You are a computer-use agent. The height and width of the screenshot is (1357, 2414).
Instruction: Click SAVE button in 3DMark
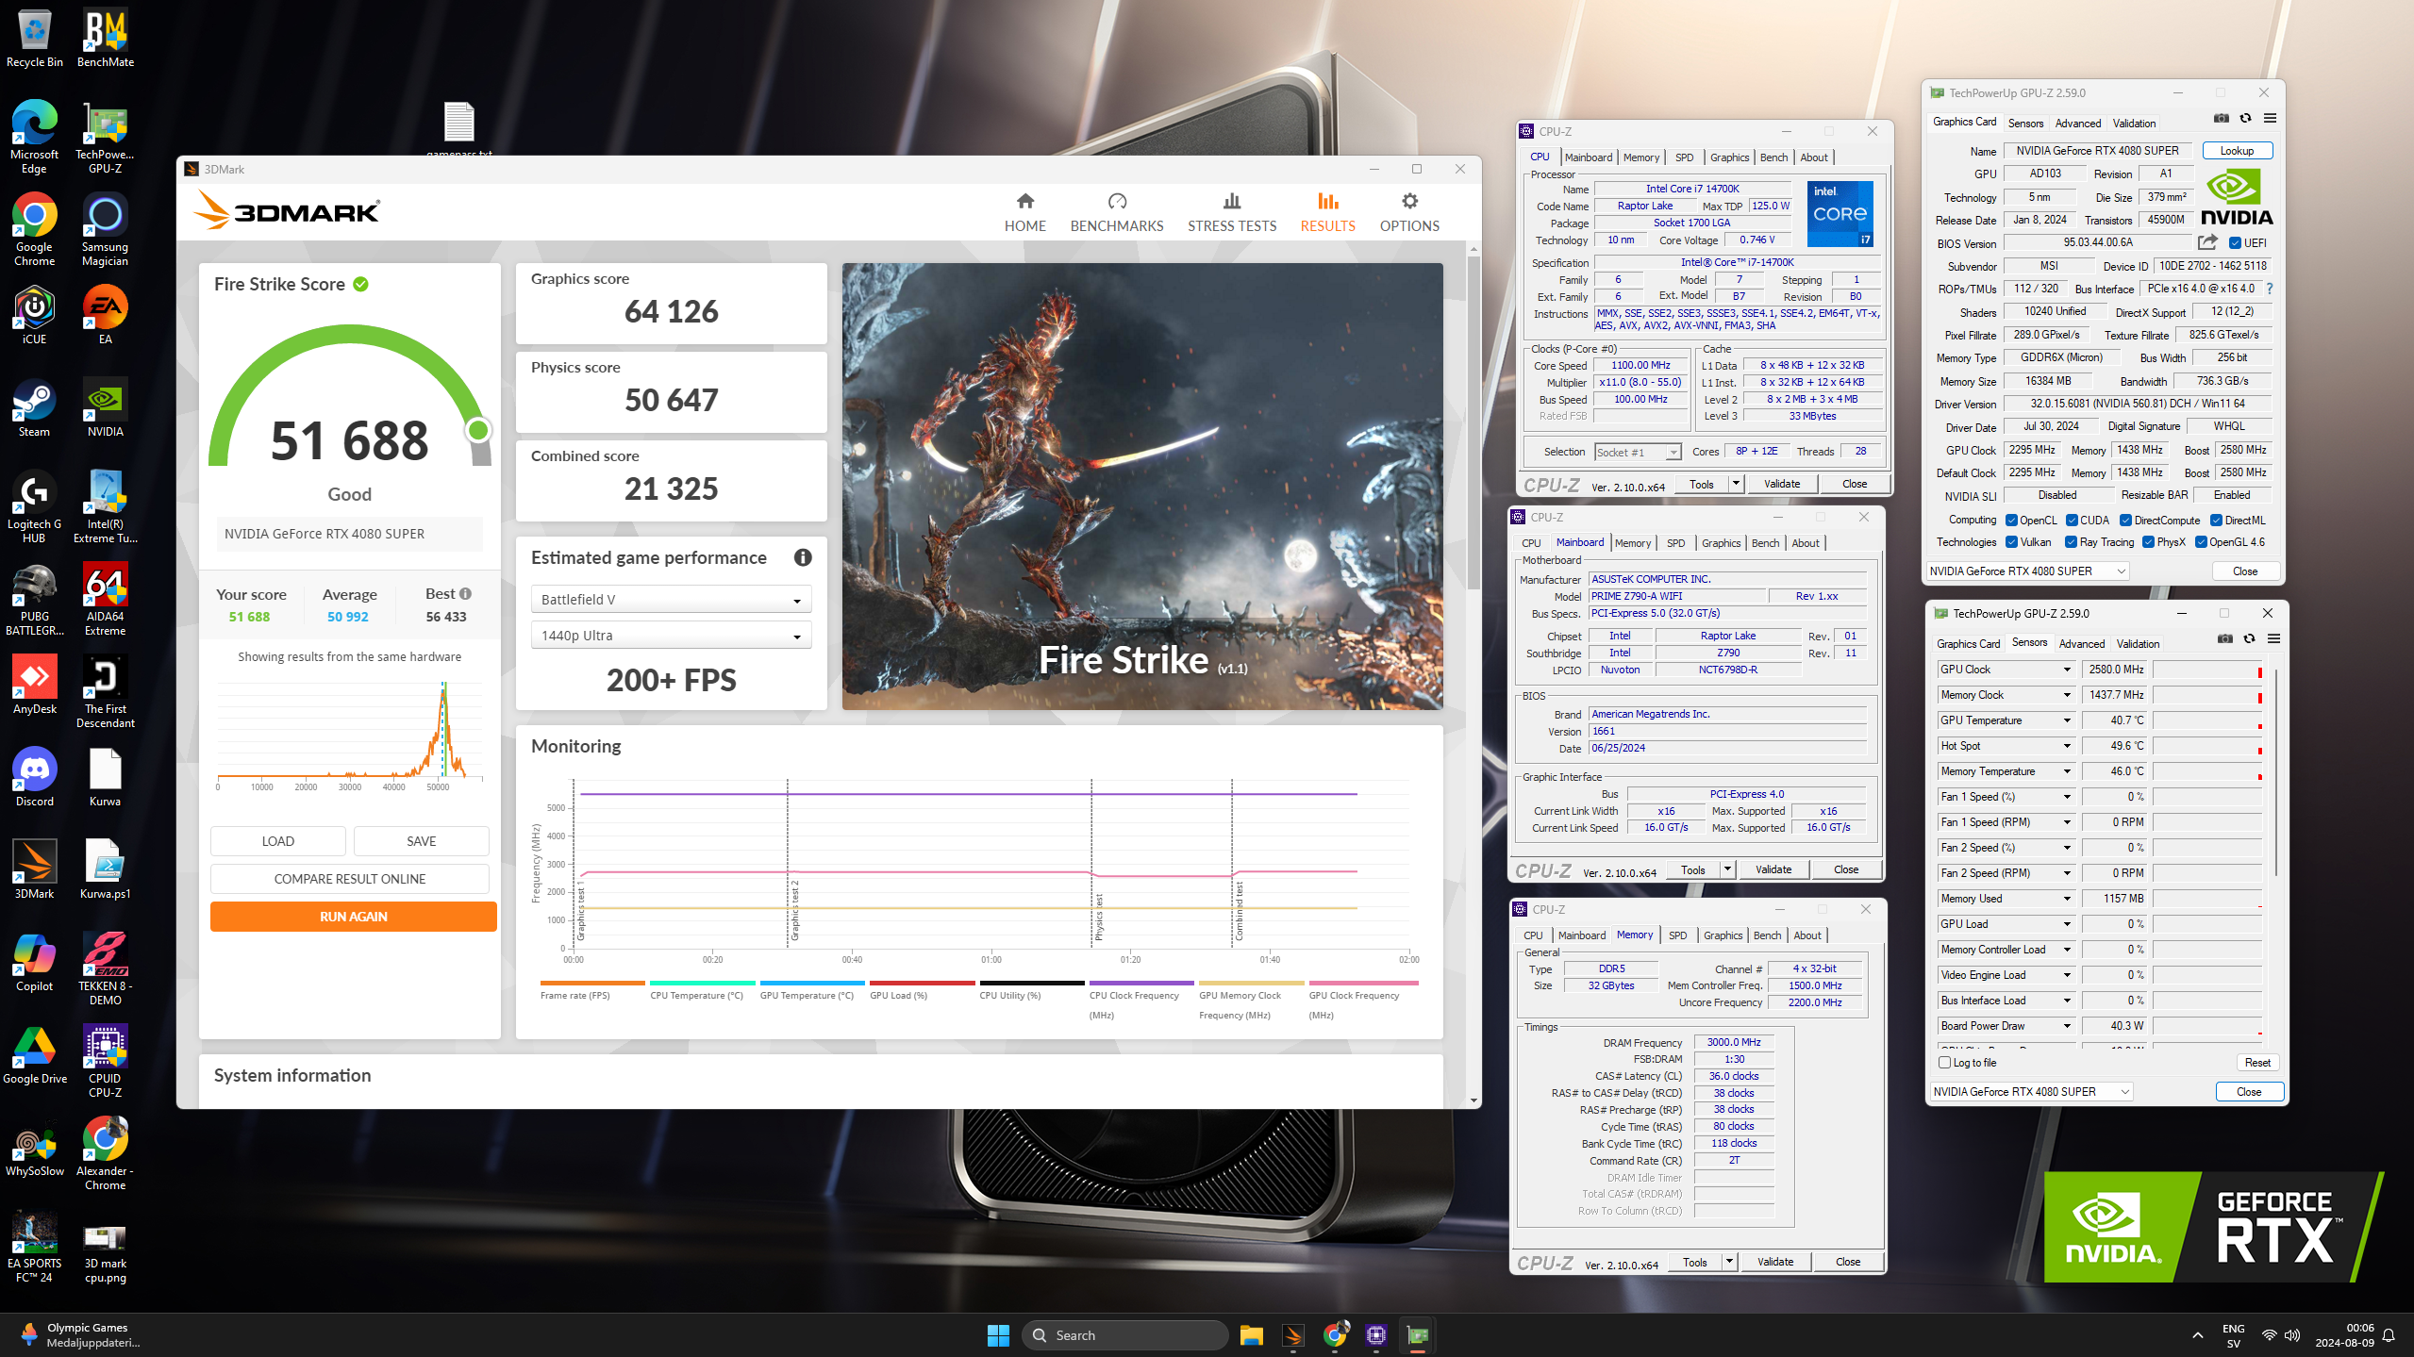[421, 841]
